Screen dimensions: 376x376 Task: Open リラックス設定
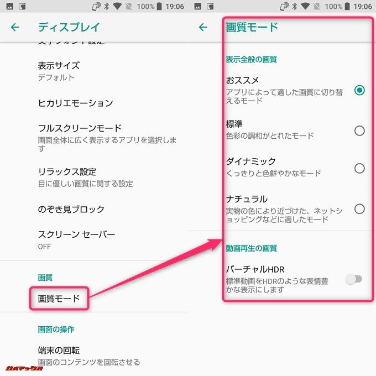point(94,177)
